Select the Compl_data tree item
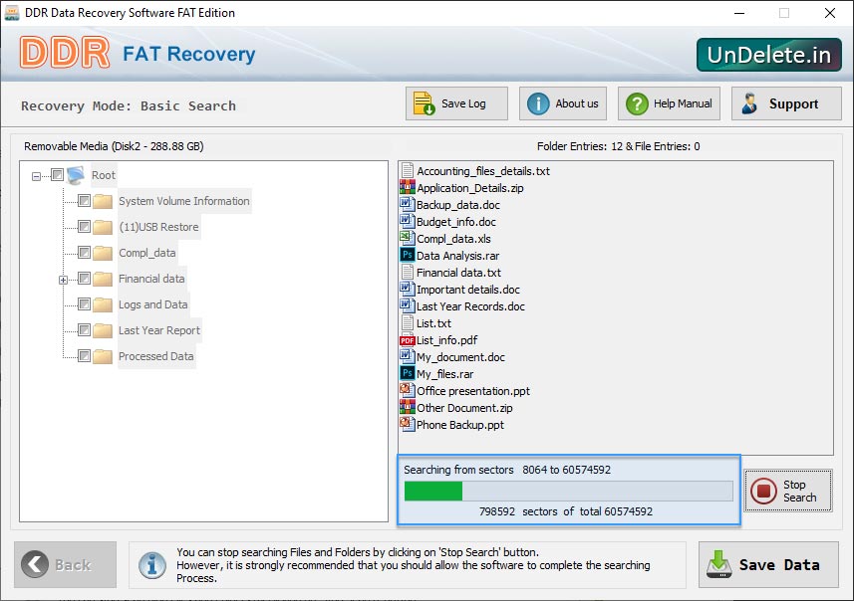This screenshot has height=601, width=854. click(147, 253)
